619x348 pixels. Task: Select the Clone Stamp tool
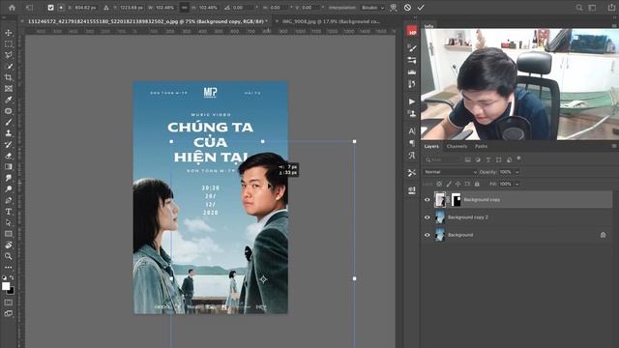click(x=9, y=133)
